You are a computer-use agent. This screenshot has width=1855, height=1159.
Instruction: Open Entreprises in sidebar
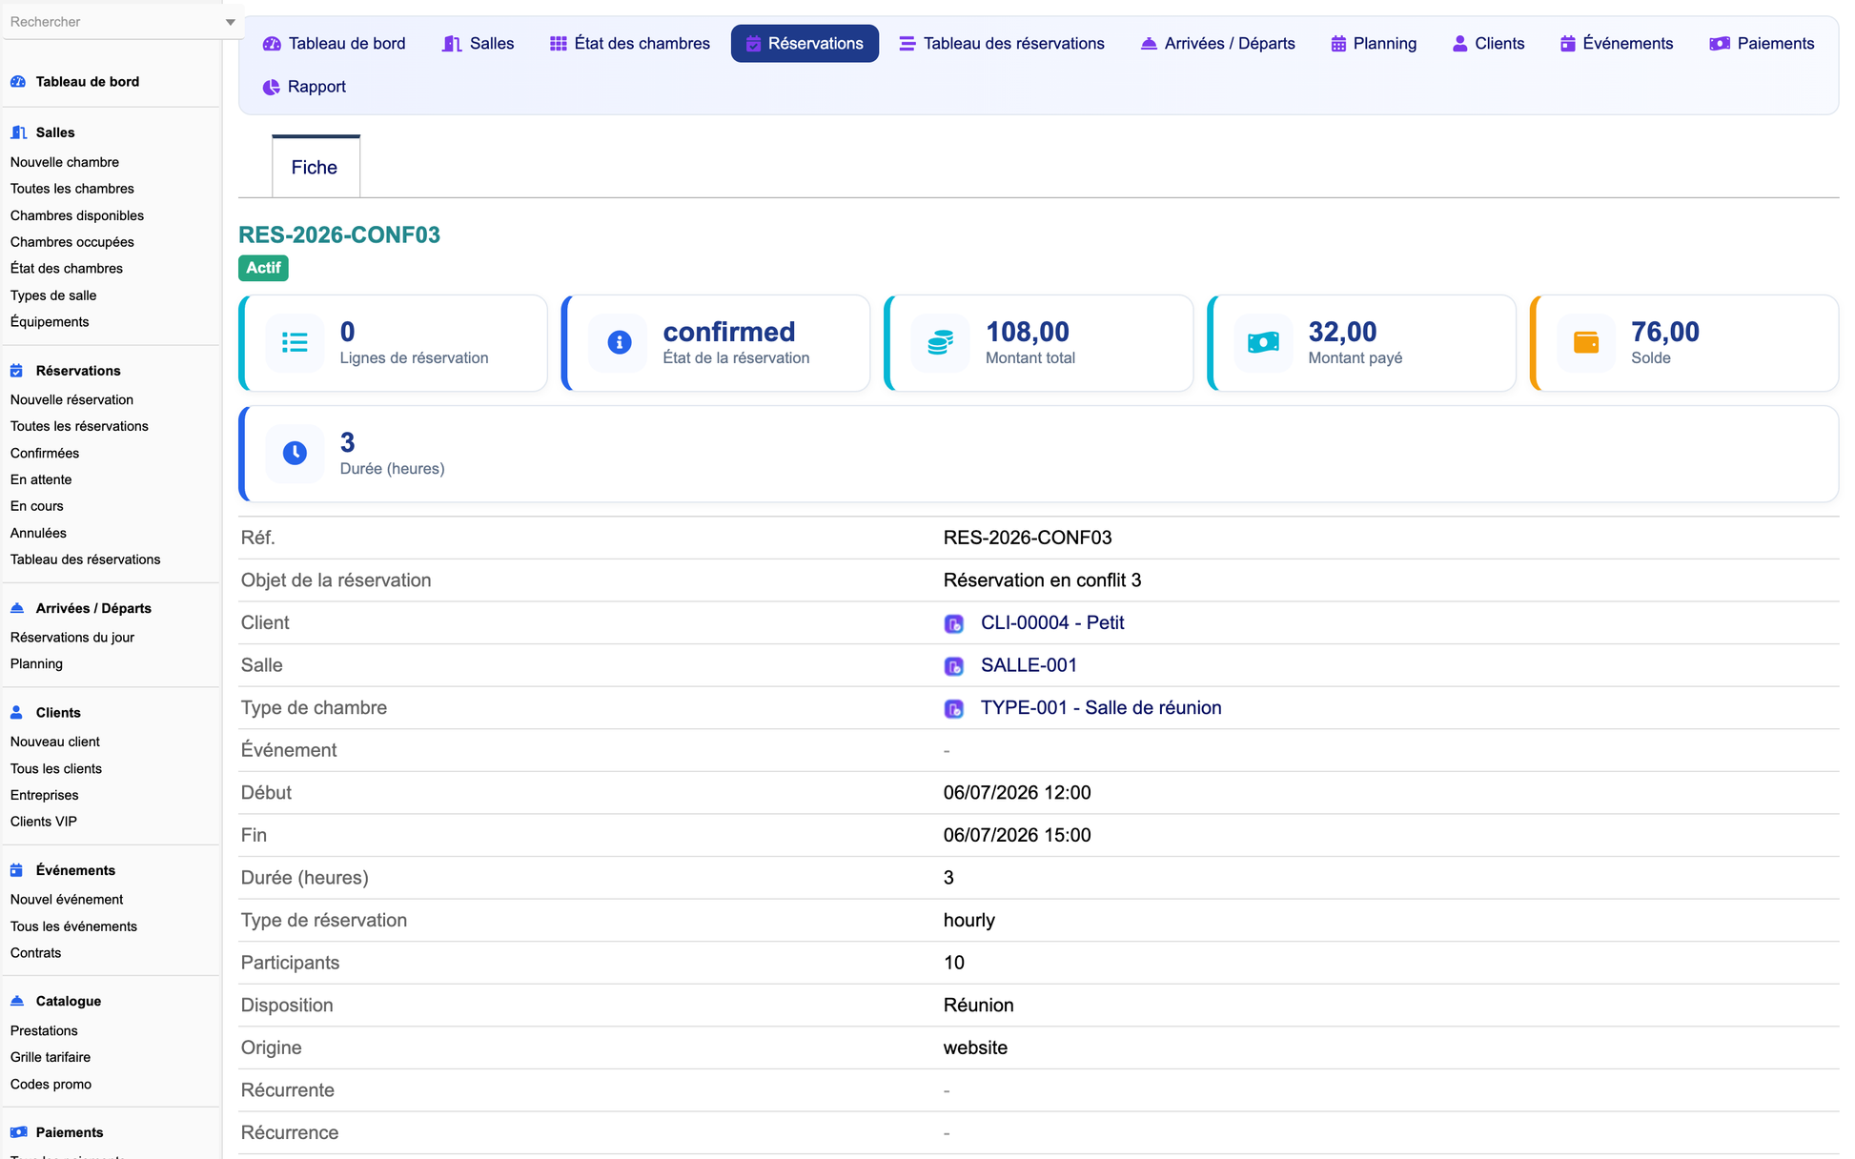[45, 795]
